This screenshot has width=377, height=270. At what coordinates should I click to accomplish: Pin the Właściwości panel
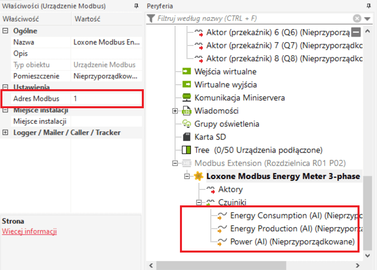pyautogui.click(x=136, y=6)
